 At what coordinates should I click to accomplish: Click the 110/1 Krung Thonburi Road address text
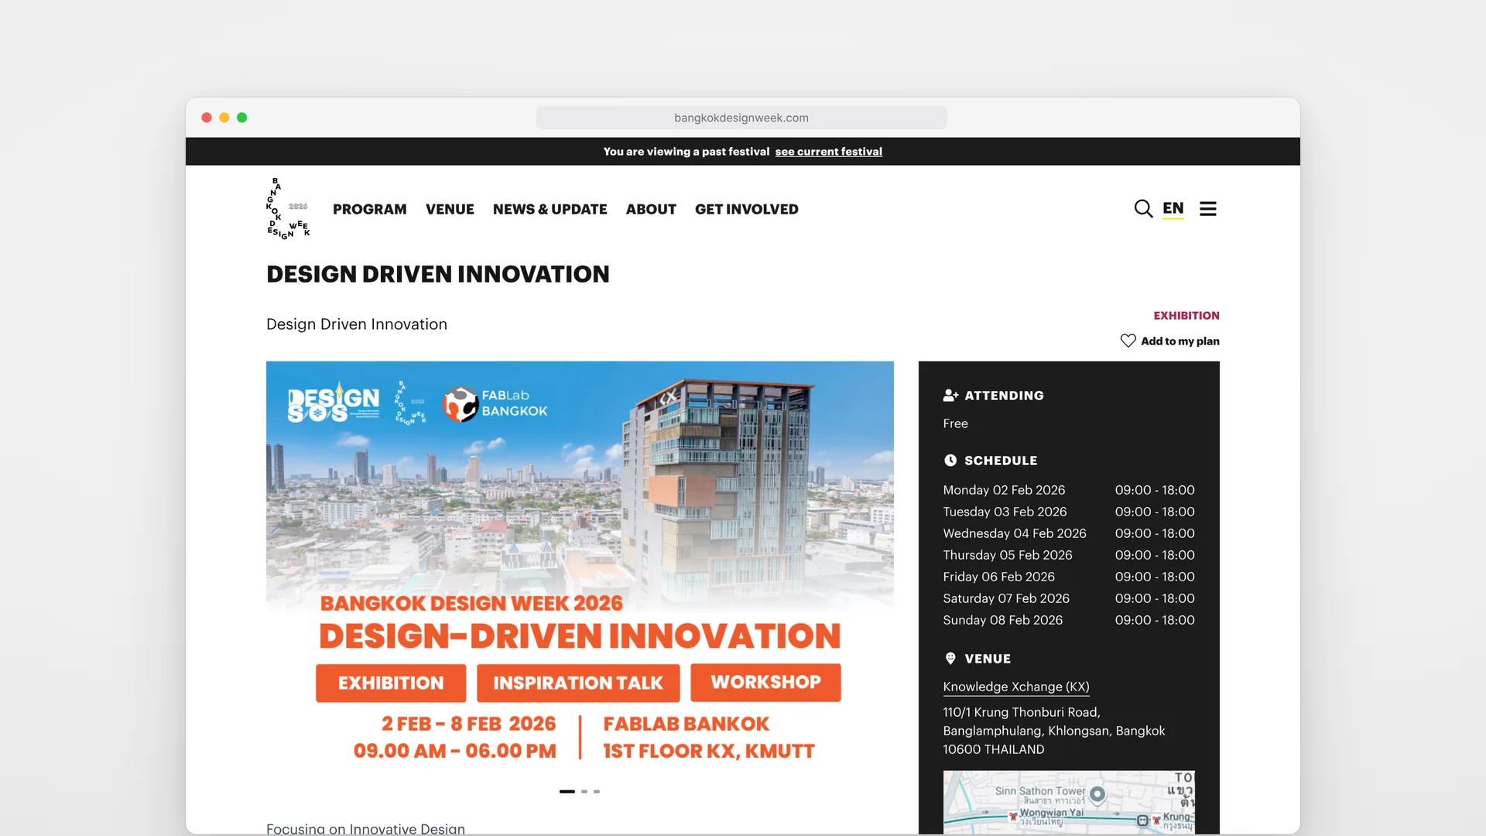coord(1054,731)
